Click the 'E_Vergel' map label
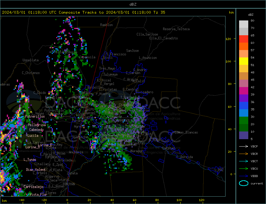266x204 pixels. 107,84
